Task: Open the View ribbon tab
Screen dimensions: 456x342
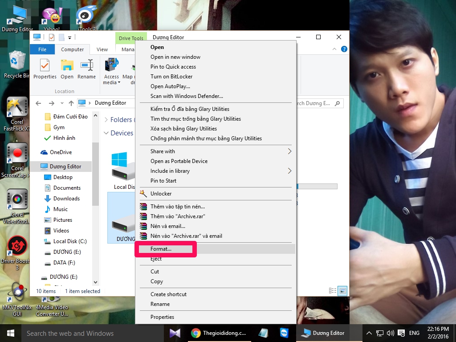Action: (102, 49)
